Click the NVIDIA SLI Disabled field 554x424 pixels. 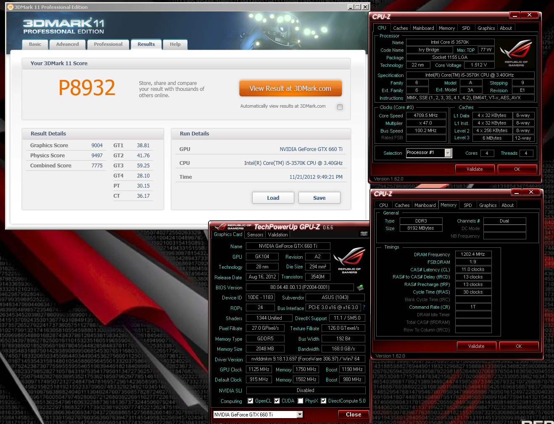[x=306, y=390]
